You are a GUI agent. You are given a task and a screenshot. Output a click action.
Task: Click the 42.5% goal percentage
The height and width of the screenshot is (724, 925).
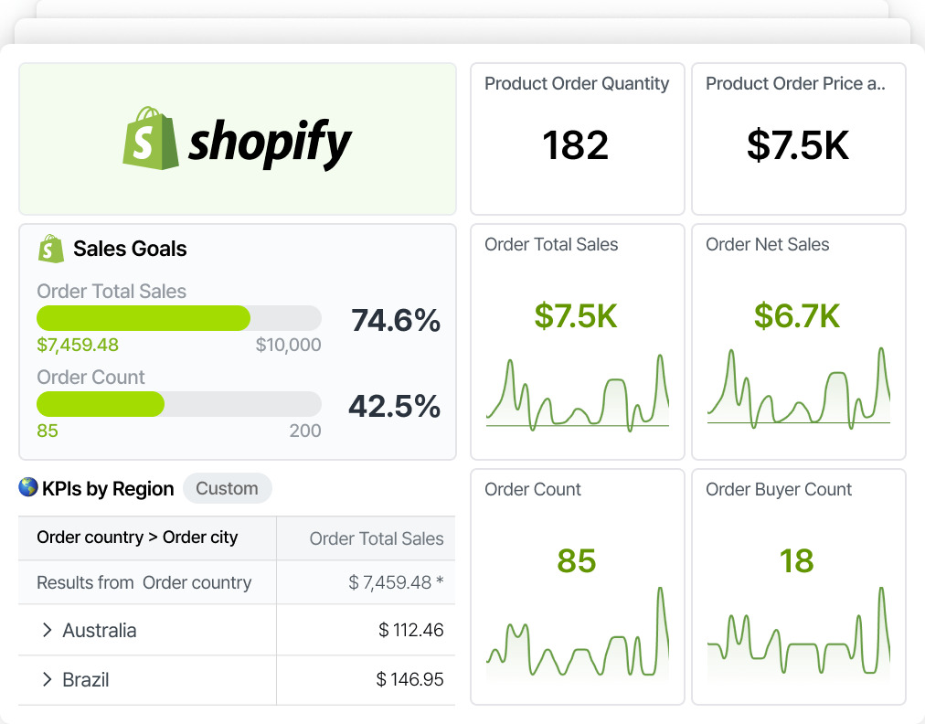[x=394, y=406]
